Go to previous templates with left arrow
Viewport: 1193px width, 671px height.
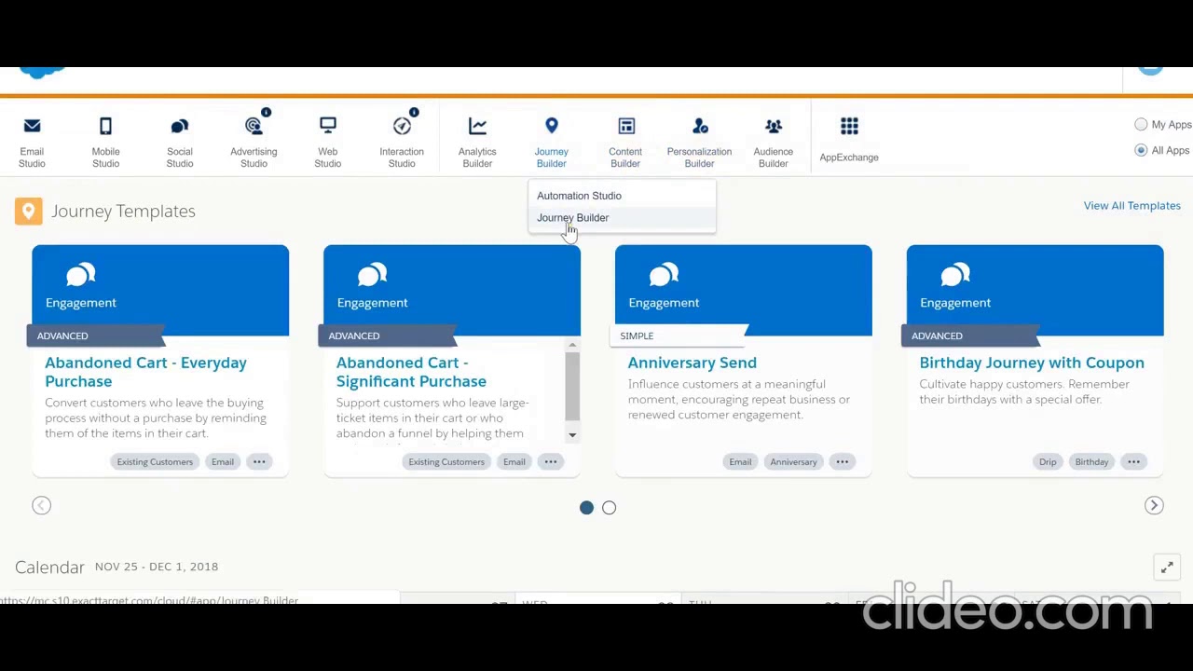[x=41, y=505]
